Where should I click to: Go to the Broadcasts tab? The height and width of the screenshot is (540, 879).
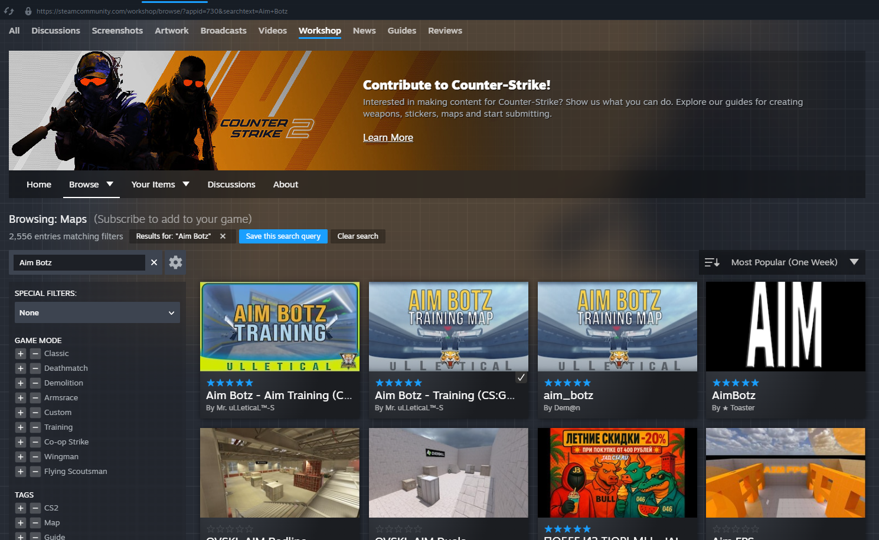coord(223,31)
